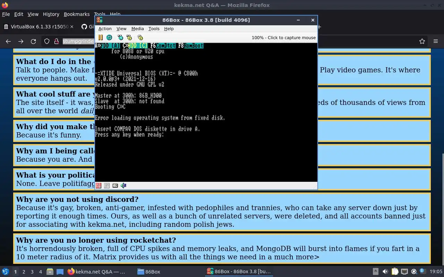This screenshot has width=444, height=277.
Task: Open the 86Box Media menu
Action: click(x=137, y=29)
